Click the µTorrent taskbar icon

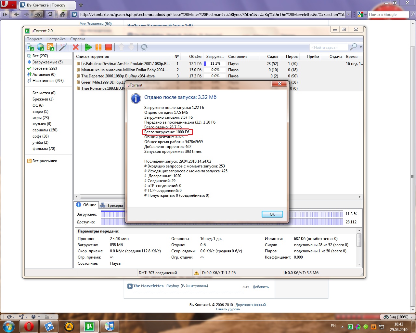pos(89,326)
